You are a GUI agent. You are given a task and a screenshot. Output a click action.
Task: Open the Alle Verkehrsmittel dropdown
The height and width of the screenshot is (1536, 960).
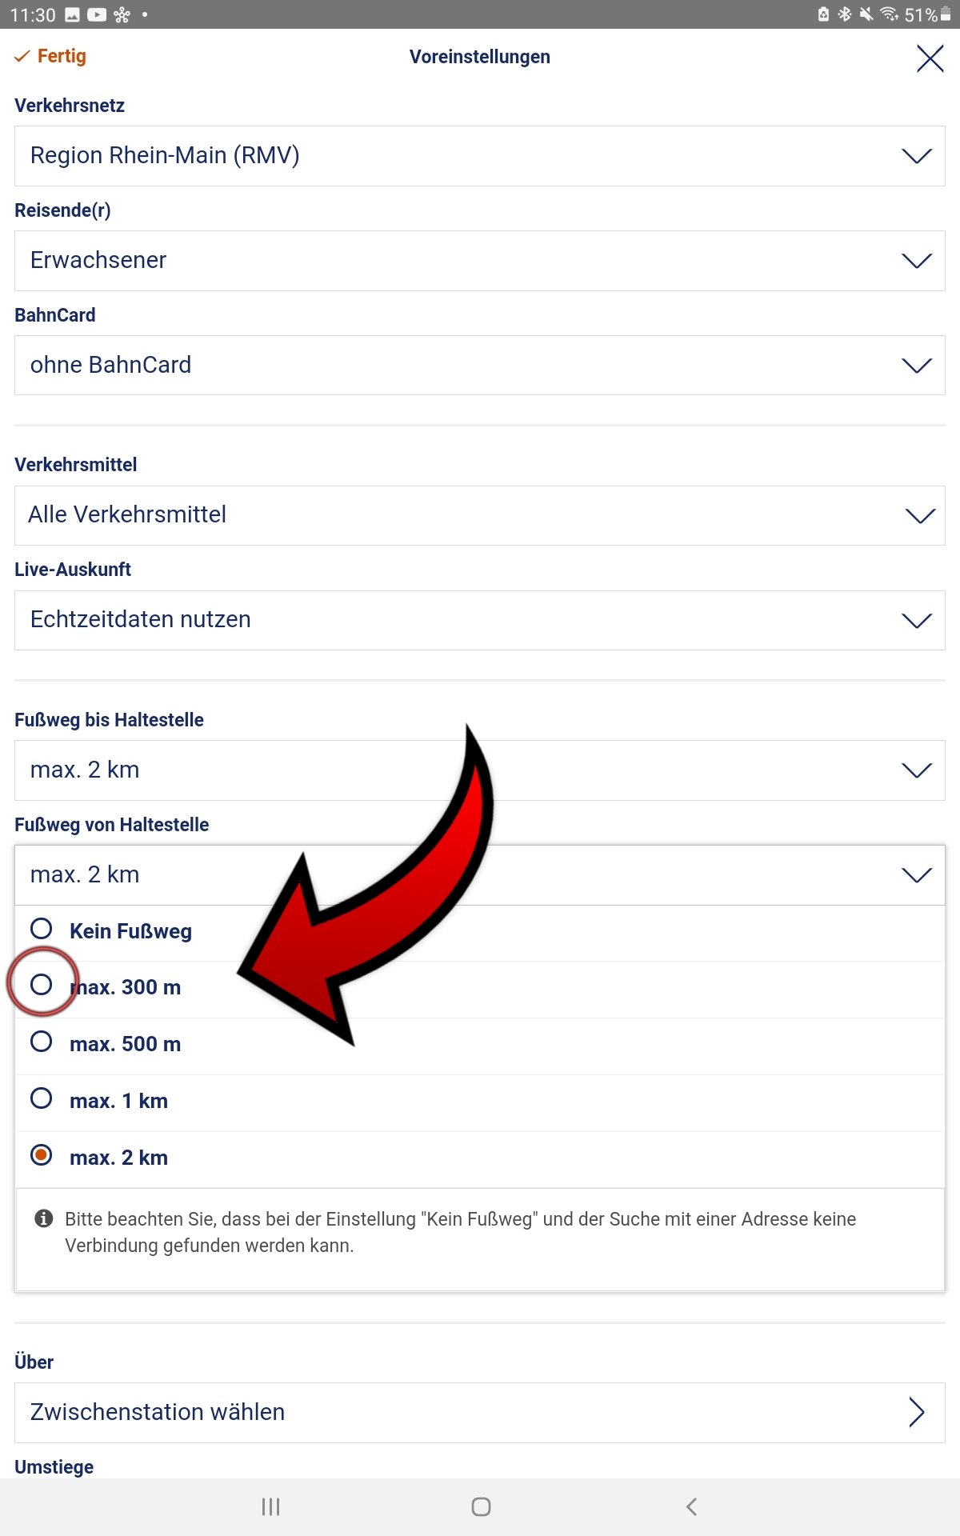tap(480, 515)
